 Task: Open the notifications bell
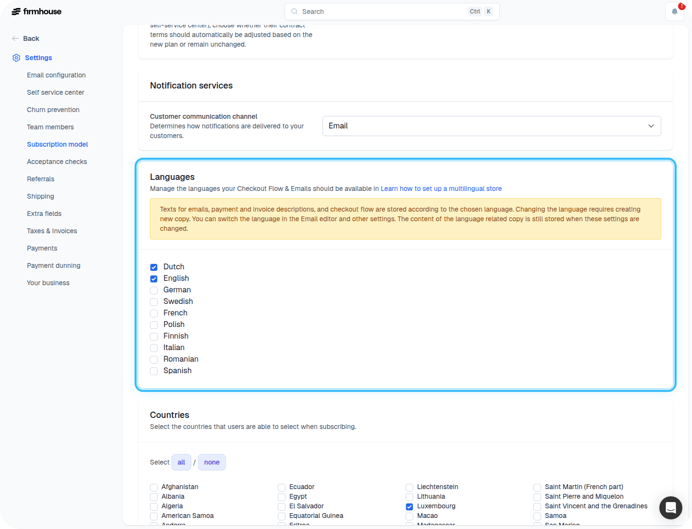[675, 12]
